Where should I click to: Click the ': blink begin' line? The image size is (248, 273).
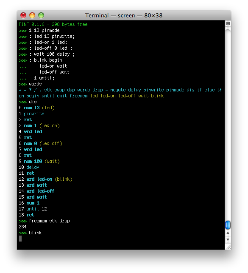click(x=40, y=60)
